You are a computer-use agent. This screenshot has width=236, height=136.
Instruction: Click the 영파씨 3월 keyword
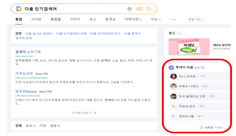[x=186, y=116]
